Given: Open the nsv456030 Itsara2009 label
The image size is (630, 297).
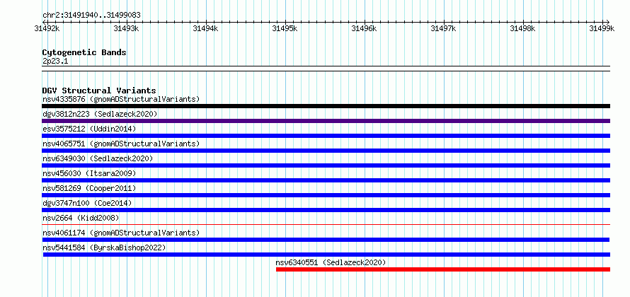Looking at the screenshot, I should pyautogui.click(x=89, y=173).
